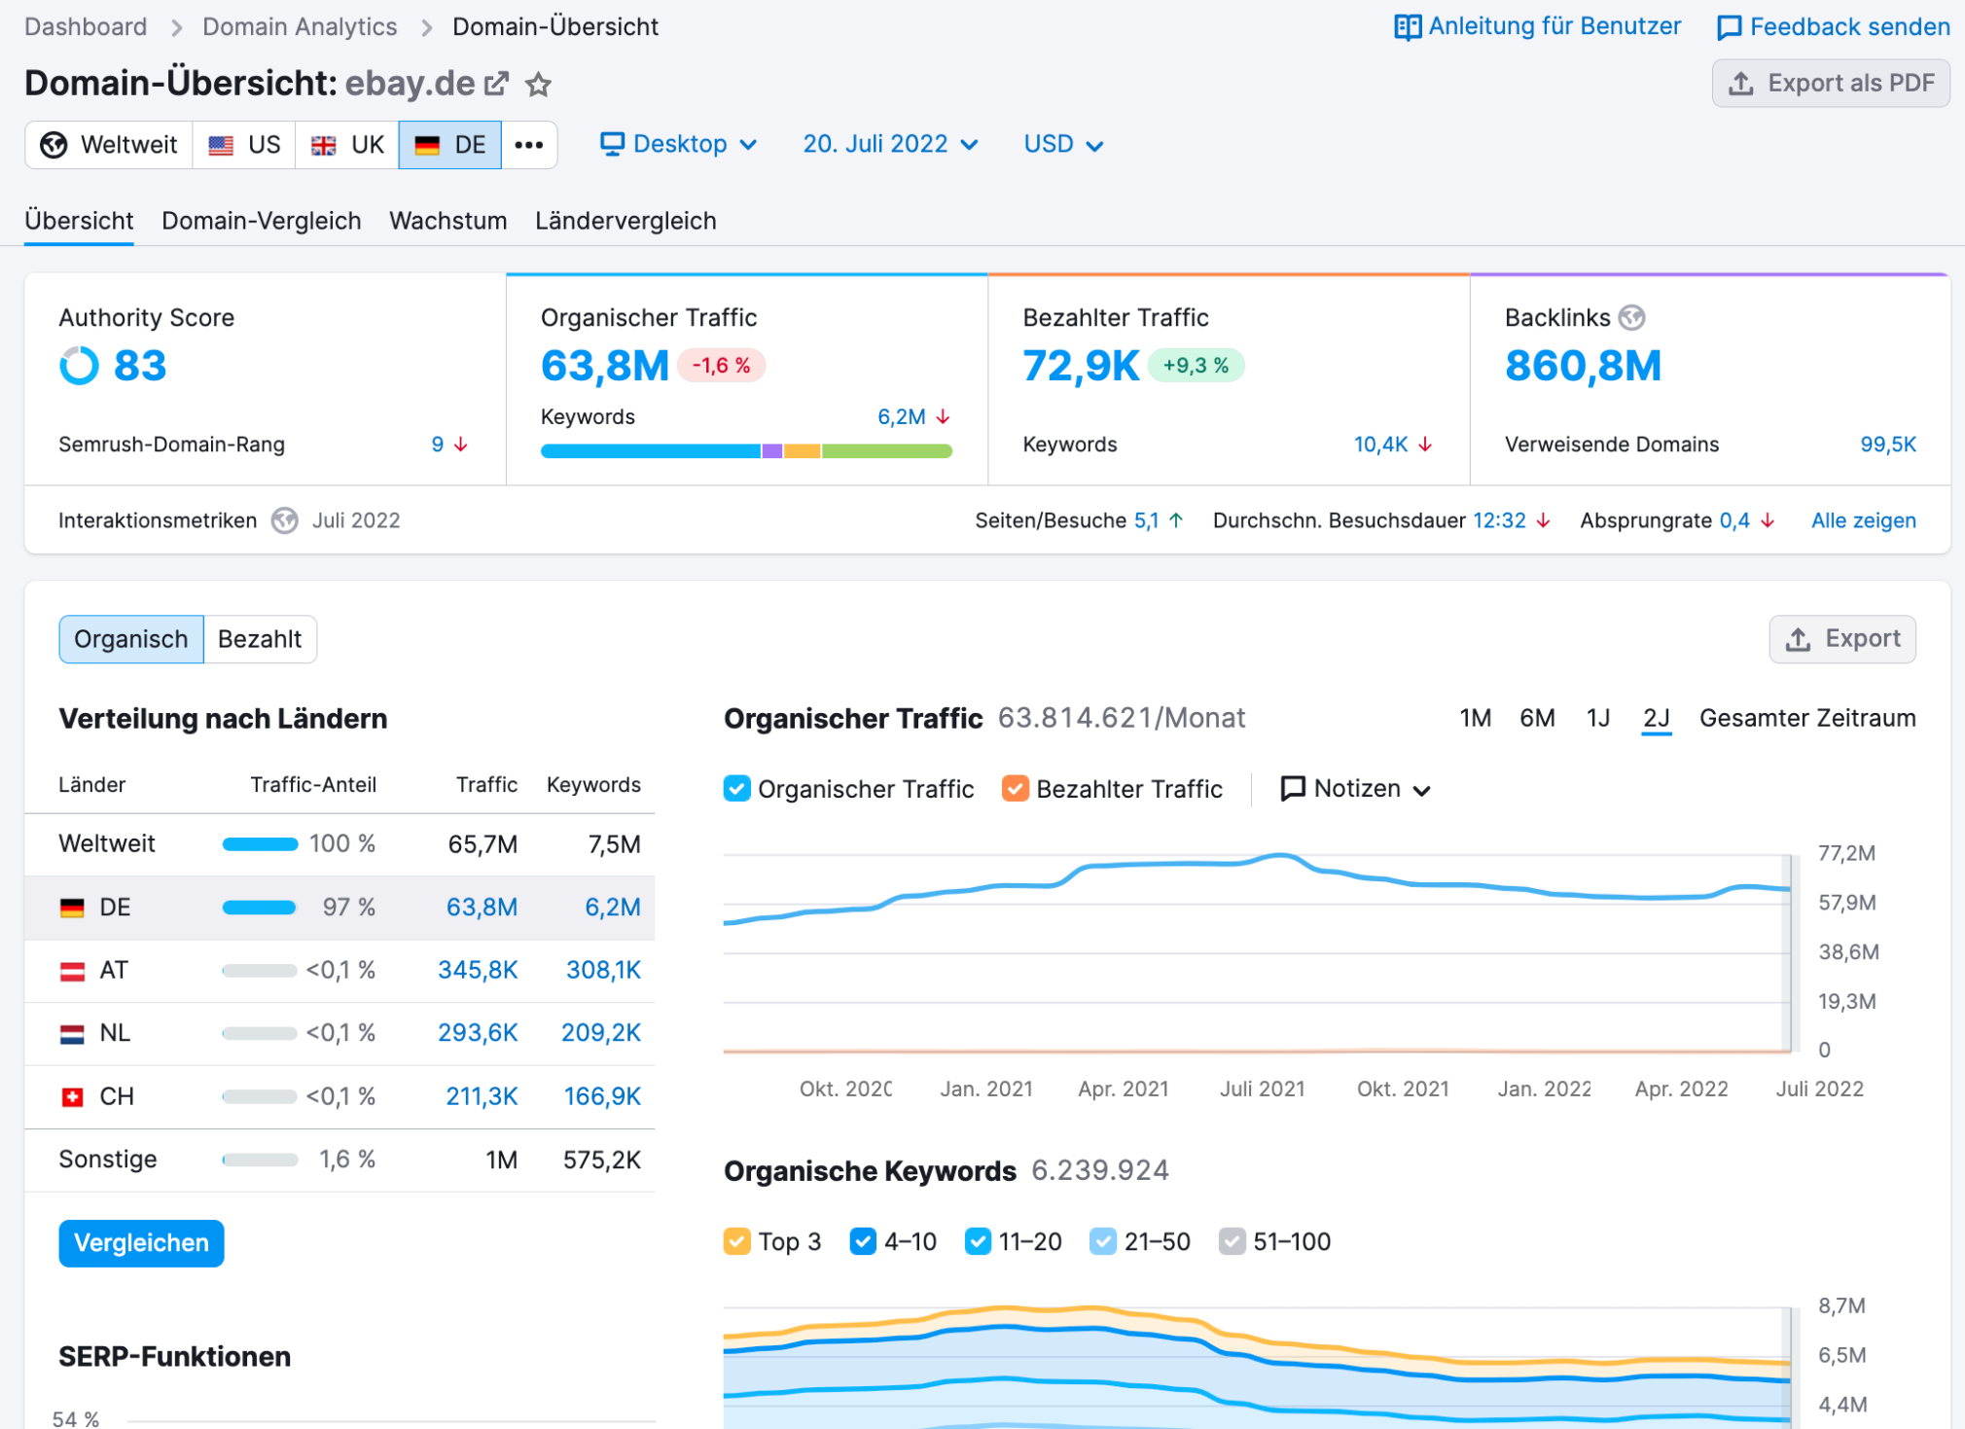
Task: Expand the Notizen dropdown
Action: (1356, 789)
